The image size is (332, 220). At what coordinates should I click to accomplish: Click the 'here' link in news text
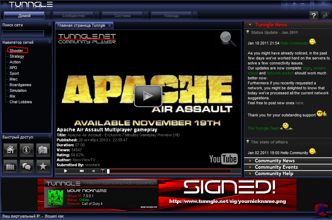(299, 103)
